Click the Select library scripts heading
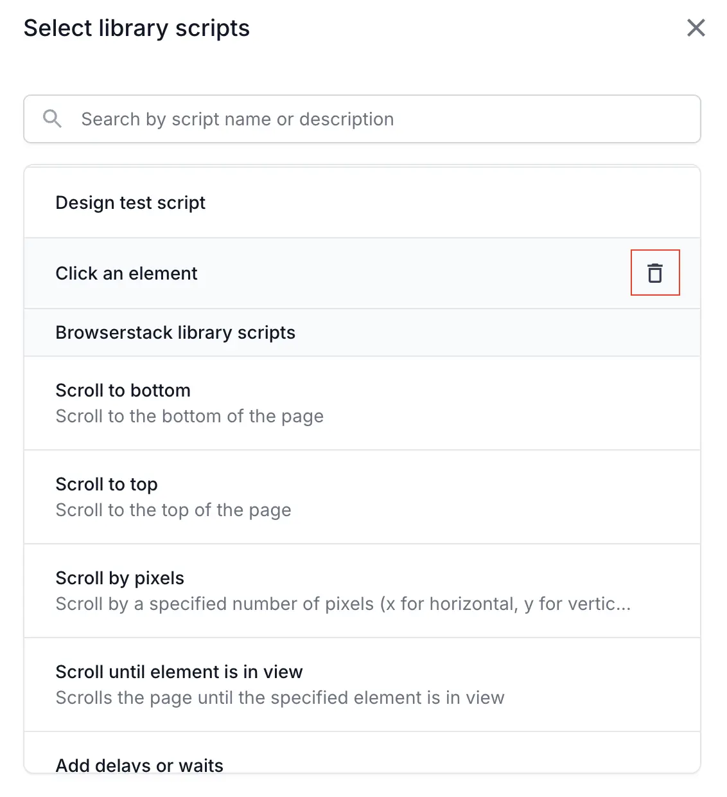727x797 pixels. pos(136,28)
